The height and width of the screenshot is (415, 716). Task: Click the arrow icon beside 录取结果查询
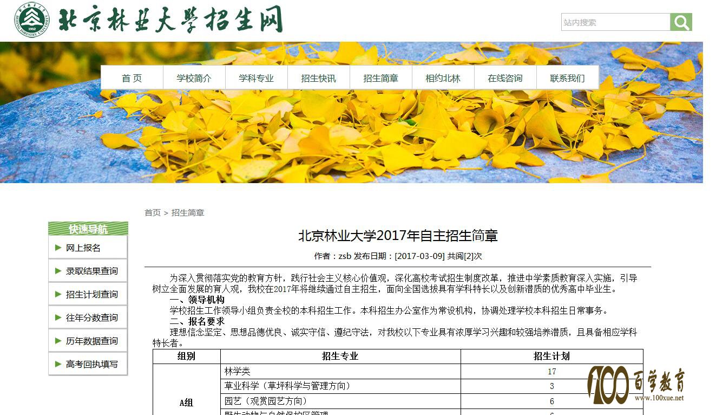[x=58, y=271]
